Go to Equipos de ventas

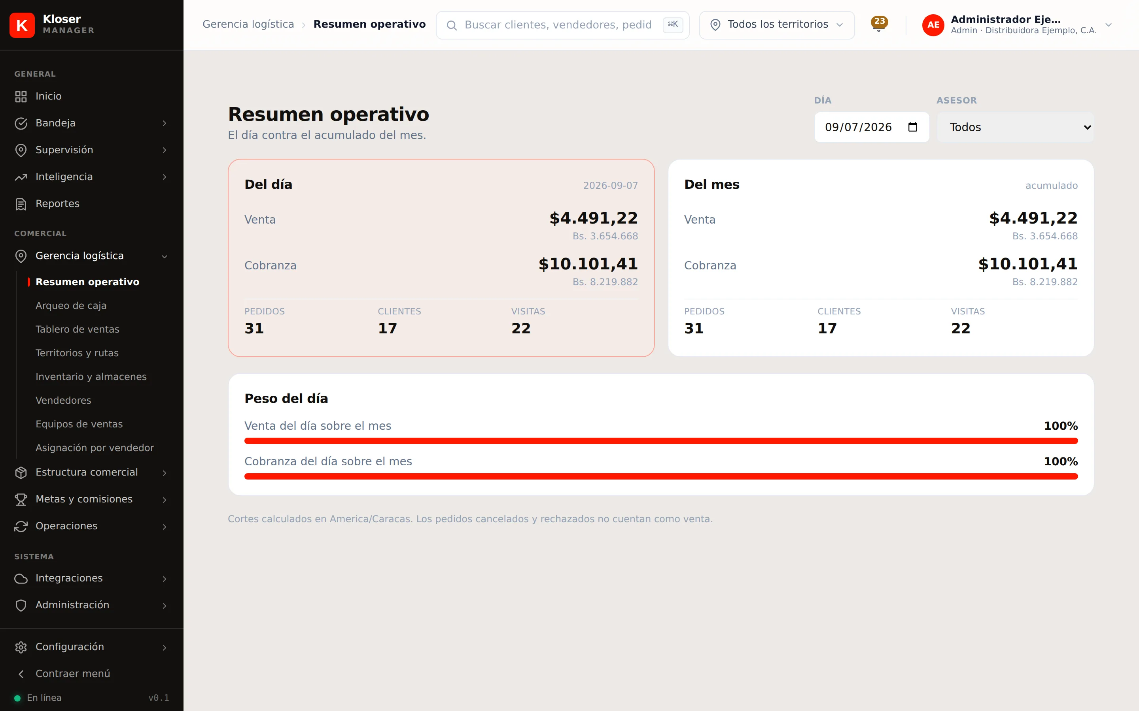coord(79,424)
